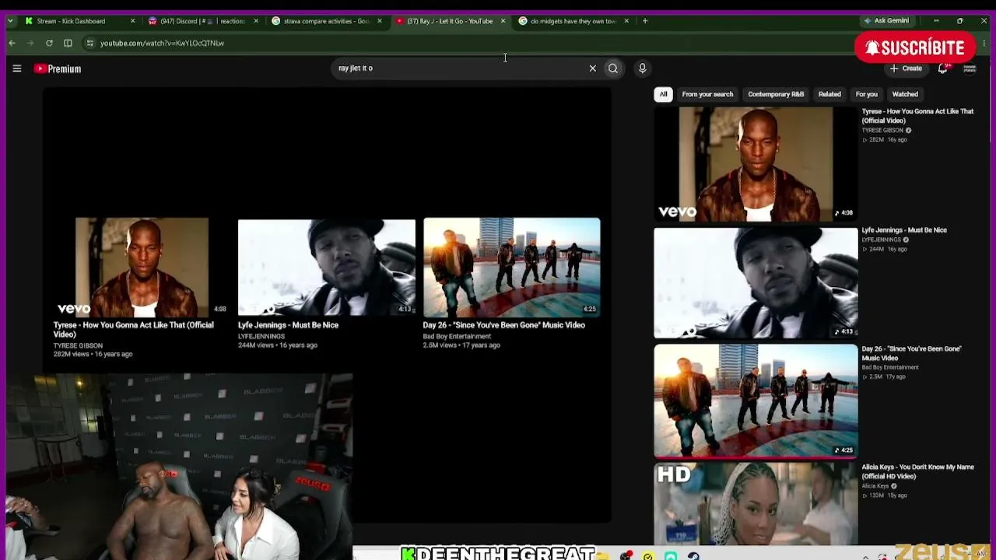
Task: Open endscreen title Tyrese How You Gonna Act
Action: [x=133, y=330]
